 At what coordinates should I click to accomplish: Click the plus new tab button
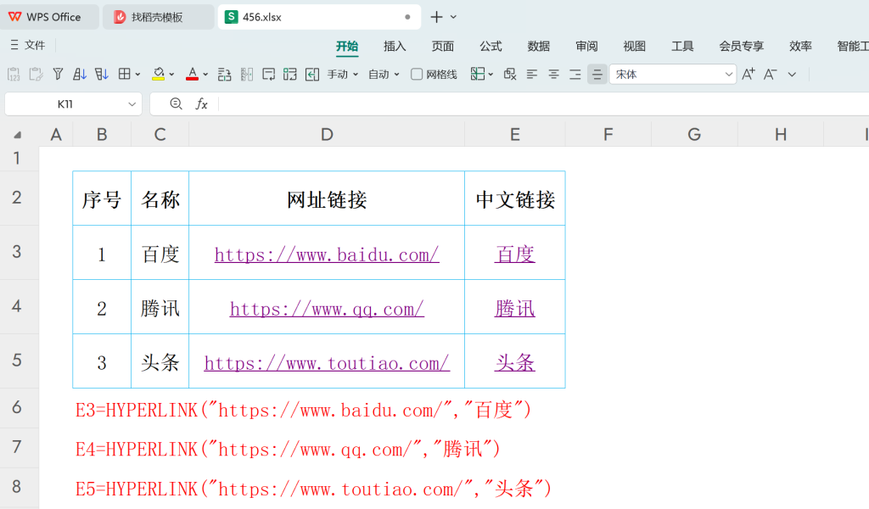(x=437, y=17)
